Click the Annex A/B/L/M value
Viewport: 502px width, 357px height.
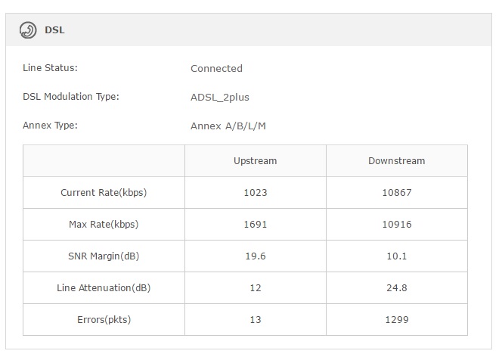[228, 126]
